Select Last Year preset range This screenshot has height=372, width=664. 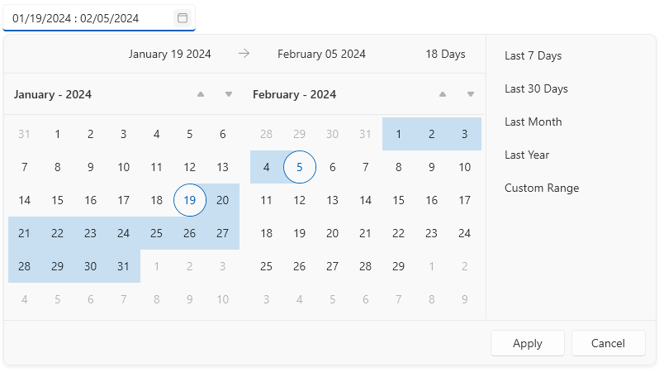(527, 155)
